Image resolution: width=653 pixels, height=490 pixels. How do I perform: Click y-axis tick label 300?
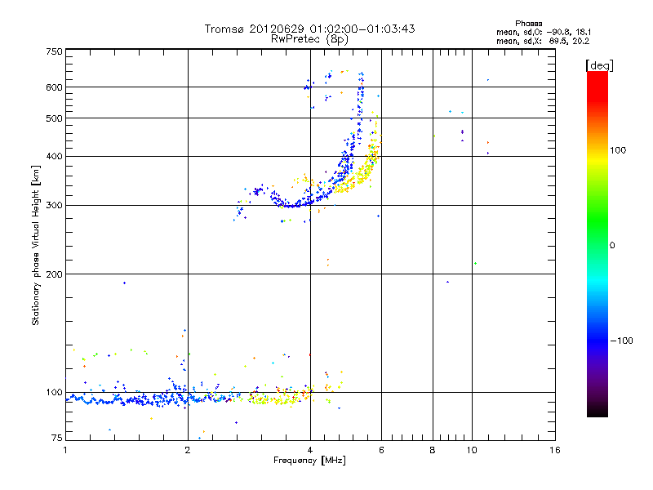coord(54,206)
